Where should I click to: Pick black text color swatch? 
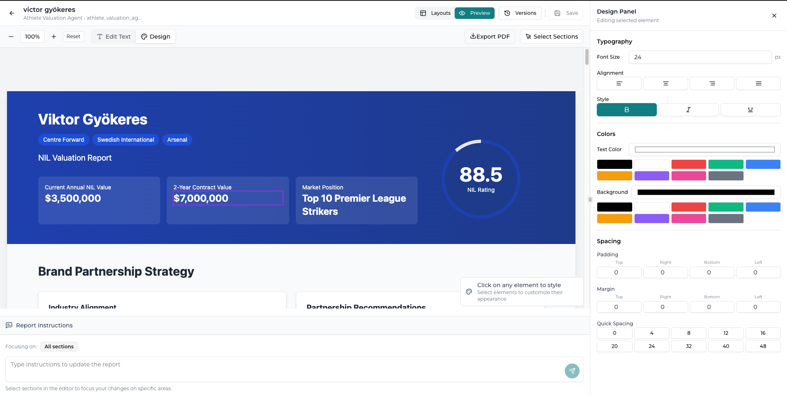[x=614, y=164]
